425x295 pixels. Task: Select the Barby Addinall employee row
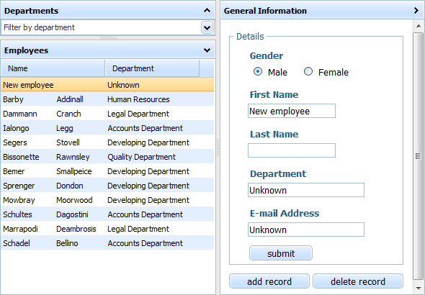(107, 99)
